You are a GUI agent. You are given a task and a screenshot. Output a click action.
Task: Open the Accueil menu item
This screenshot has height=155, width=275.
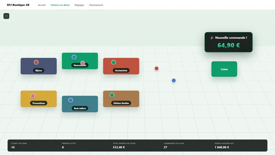[42, 5]
